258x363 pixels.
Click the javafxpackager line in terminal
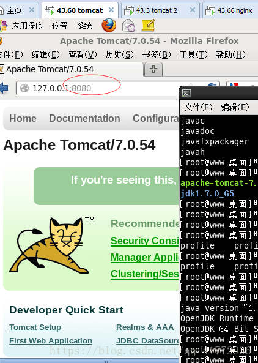(215, 141)
